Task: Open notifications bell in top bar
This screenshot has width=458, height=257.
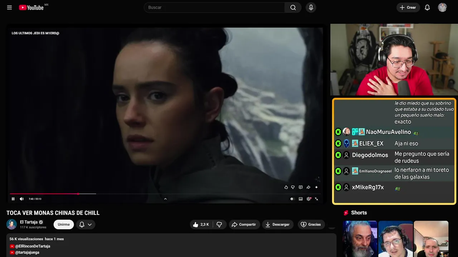Action: 427,7
